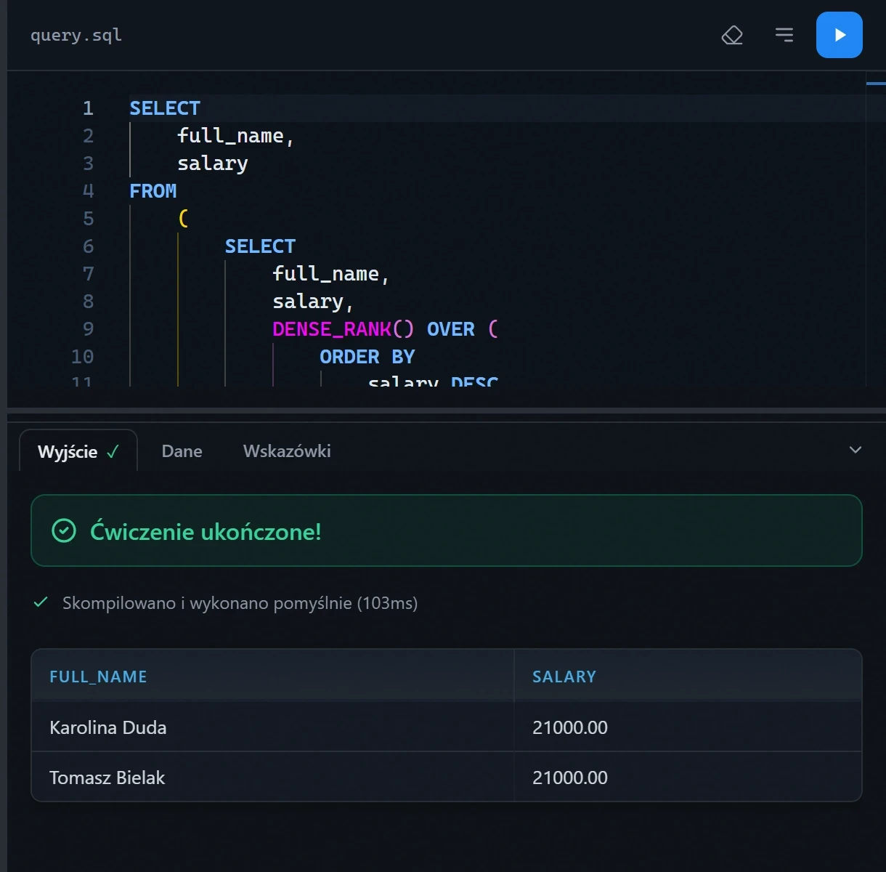Click the OVER keyword on line 9
The image size is (886, 872).
coord(451,329)
